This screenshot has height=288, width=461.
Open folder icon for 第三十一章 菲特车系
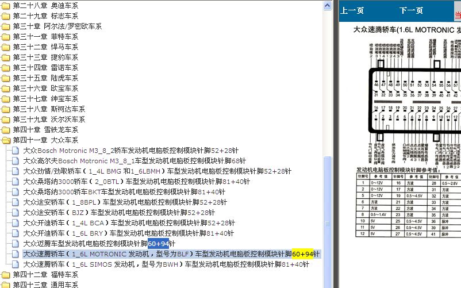coord(6,37)
